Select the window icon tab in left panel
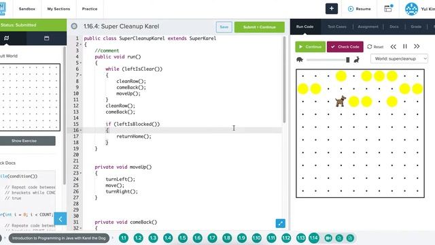This screenshot has width=435, height=245. tap(47, 38)
